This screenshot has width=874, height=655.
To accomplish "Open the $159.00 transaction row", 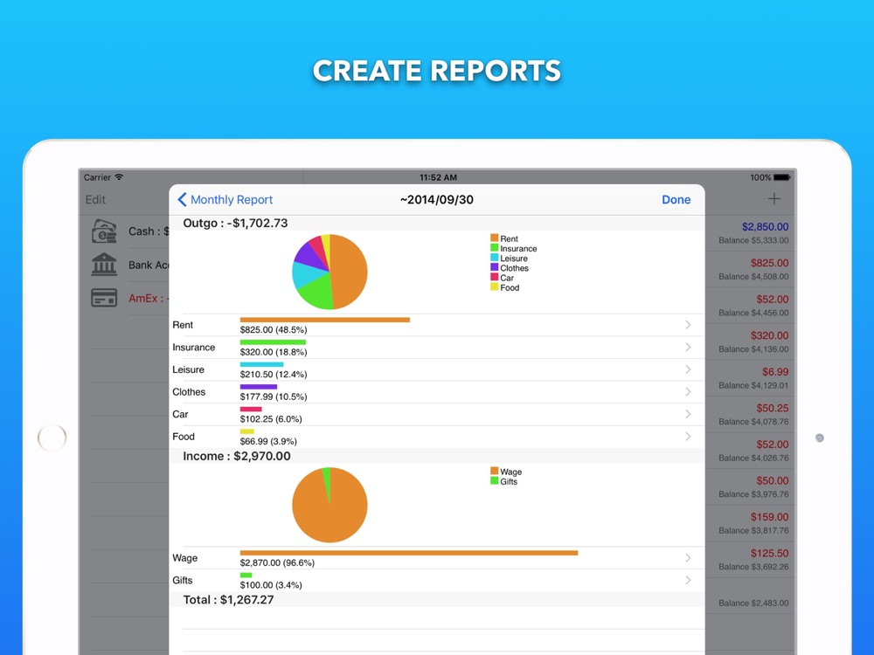I will [x=750, y=522].
